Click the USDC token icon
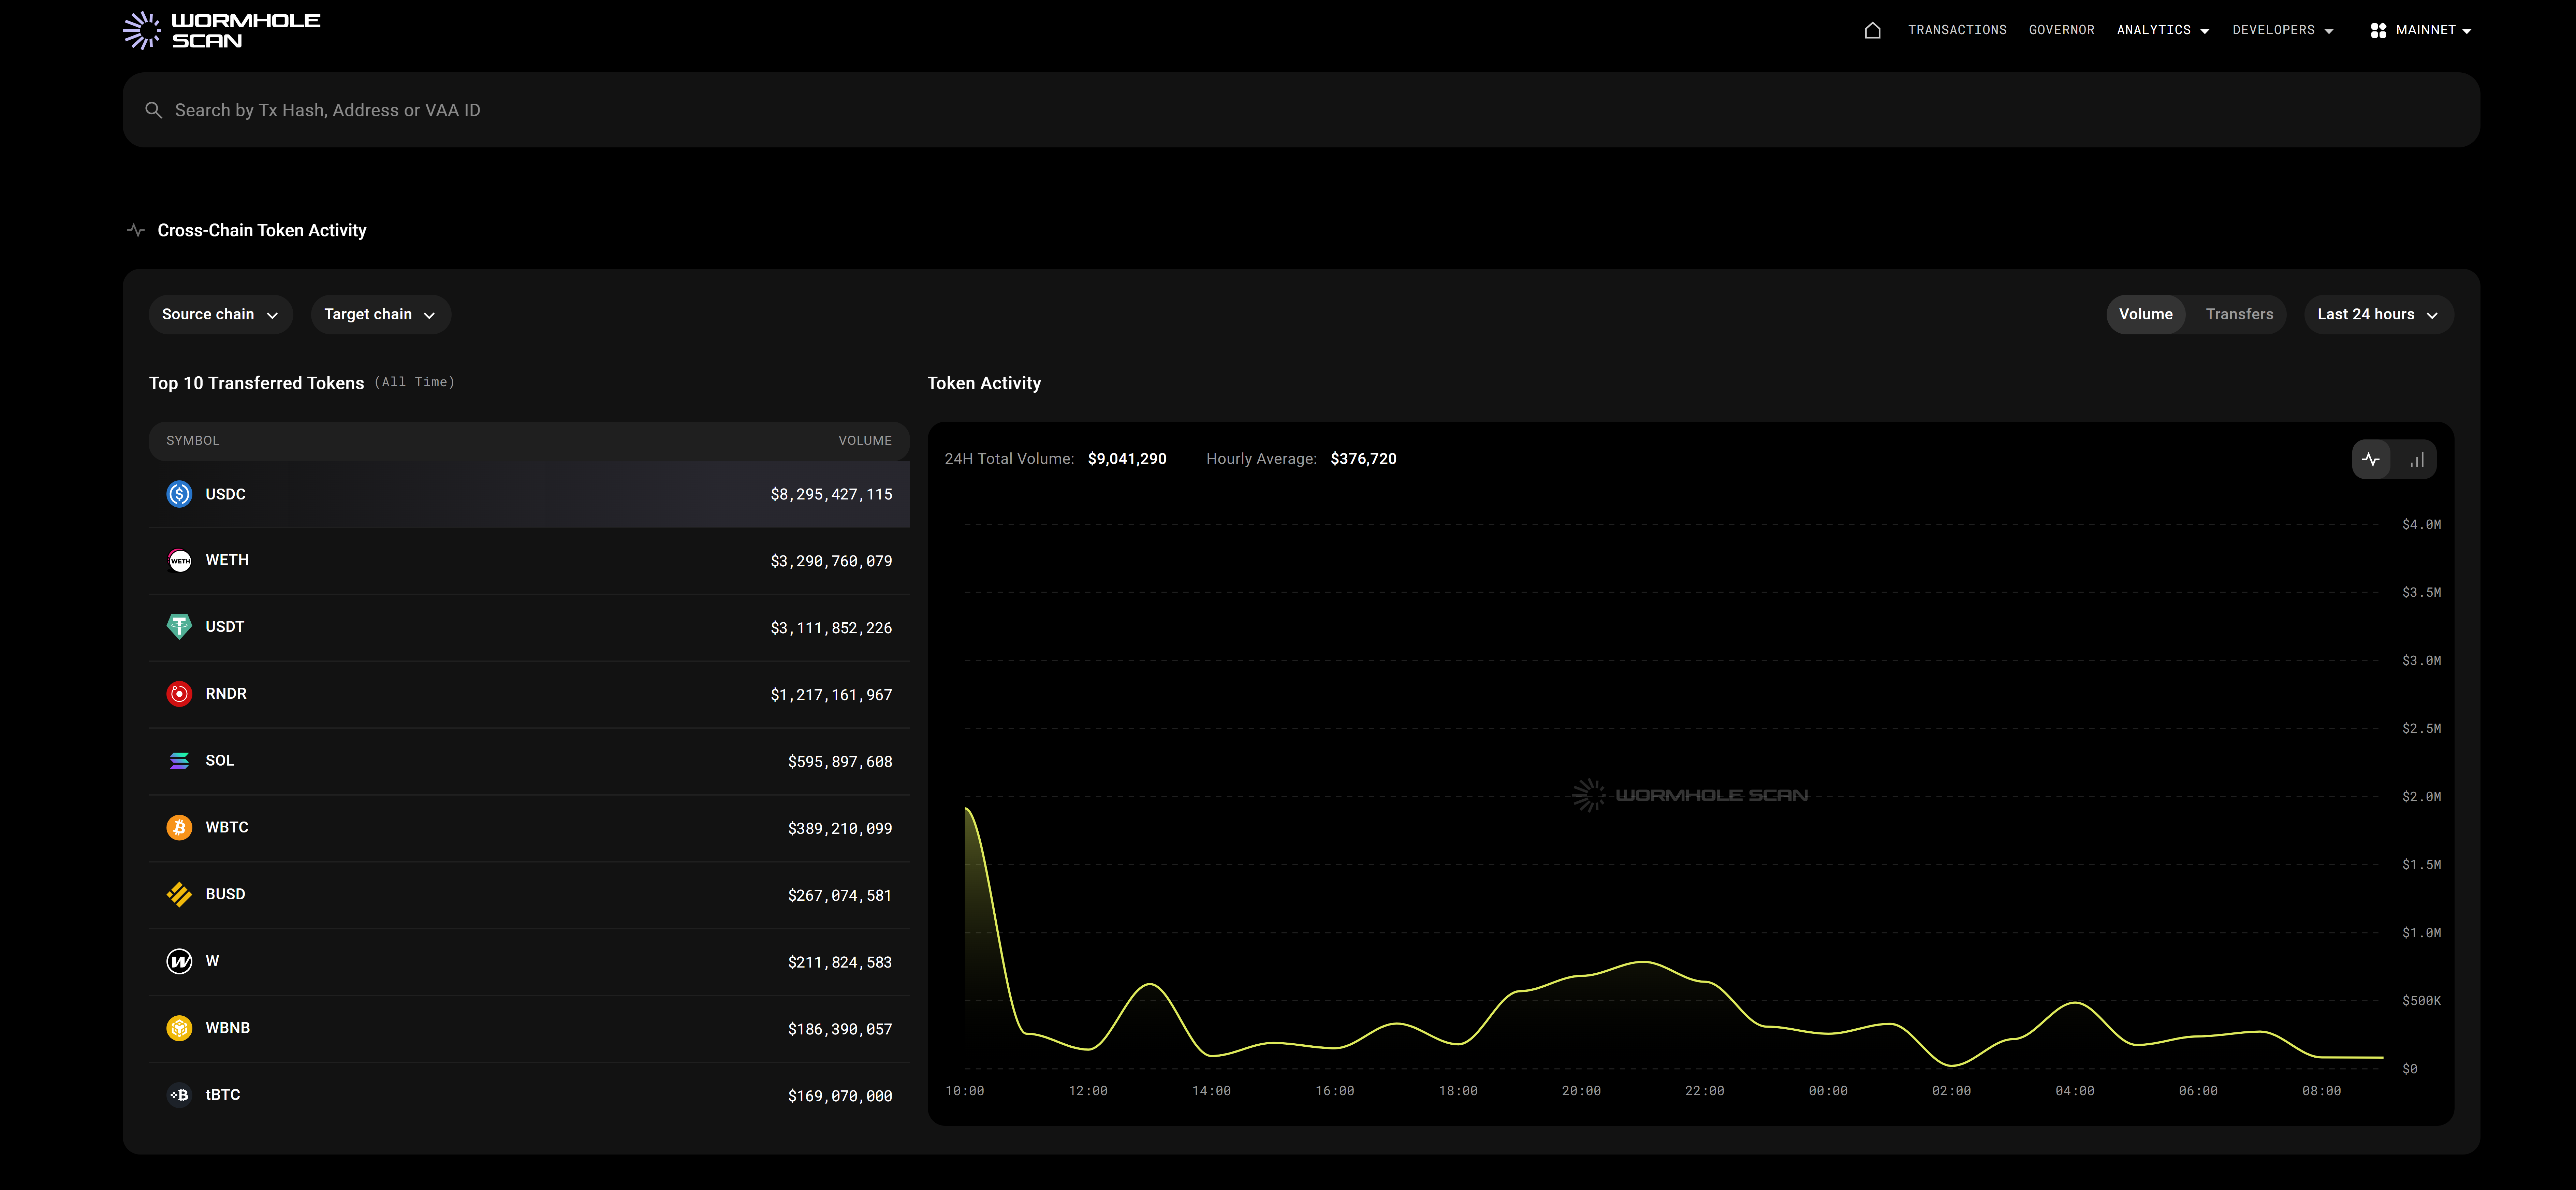Screen dimensions: 2576x1190 point(179,494)
